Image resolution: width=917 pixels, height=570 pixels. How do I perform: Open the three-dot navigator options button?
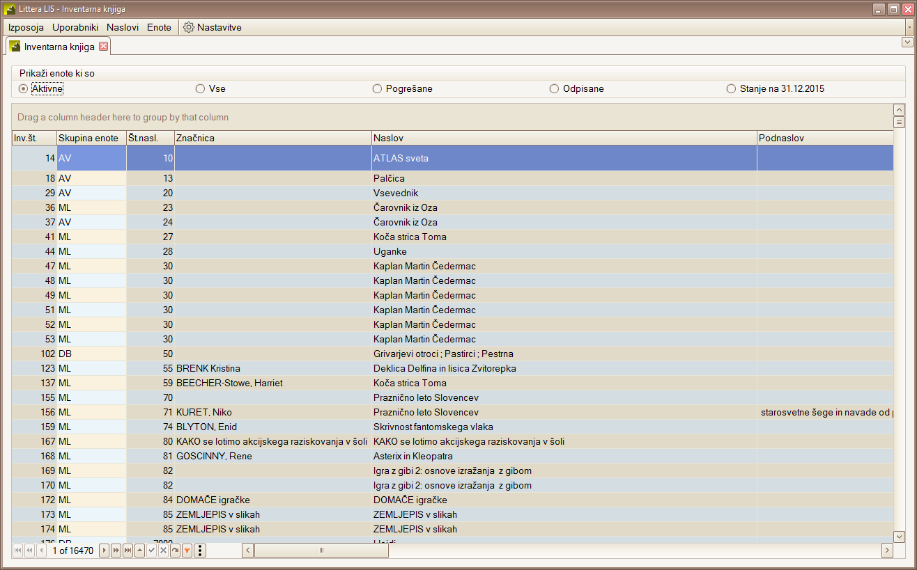click(x=200, y=551)
